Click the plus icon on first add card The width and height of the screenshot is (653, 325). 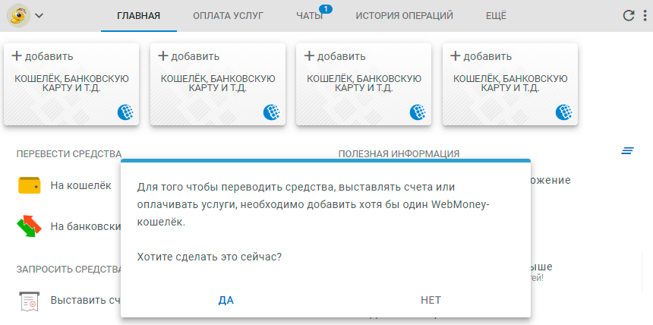point(16,55)
